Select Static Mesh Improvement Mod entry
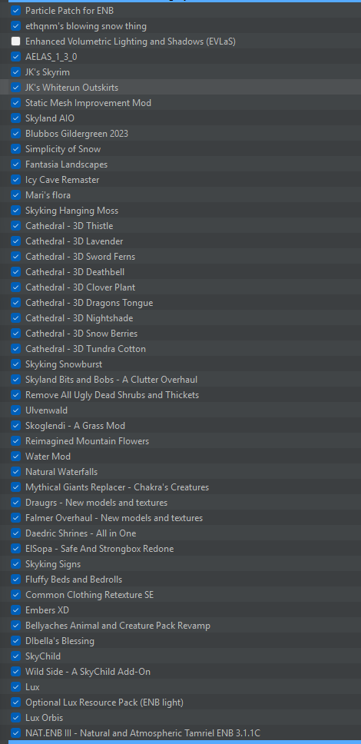361x744 pixels. [180, 103]
